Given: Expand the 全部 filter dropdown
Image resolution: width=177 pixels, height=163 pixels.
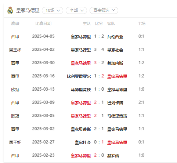Looking at the screenshot, I should (76, 10).
